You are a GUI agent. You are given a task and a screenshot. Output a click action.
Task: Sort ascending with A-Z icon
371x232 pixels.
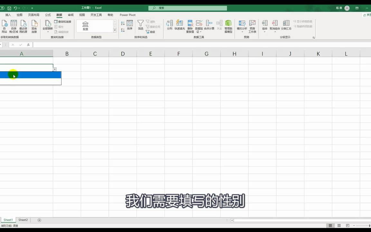pyautogui.click(x=123, y=23)
